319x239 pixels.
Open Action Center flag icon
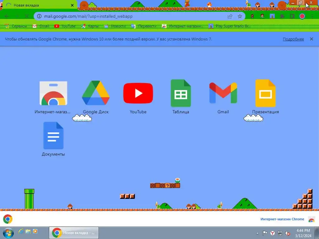pyautogui.click(x=265, y=233)
